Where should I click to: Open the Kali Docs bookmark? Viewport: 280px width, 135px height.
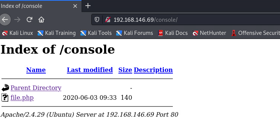(x=173, y=33)
